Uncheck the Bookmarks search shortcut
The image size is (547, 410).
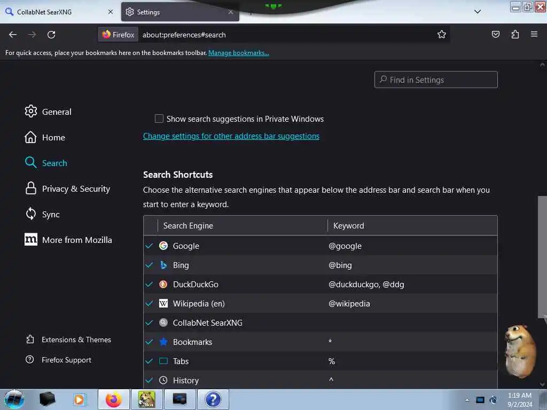[150, 342]
